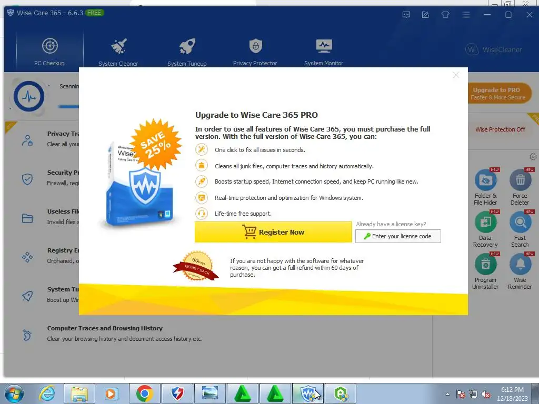This screenshot has width=539, height=404.
Task: Launch Internet Explorer from taskbar
Action: 47,393
